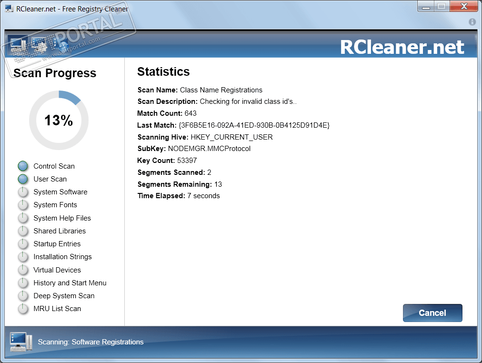Select the Shared Libraries label

[x=60, y=231]
